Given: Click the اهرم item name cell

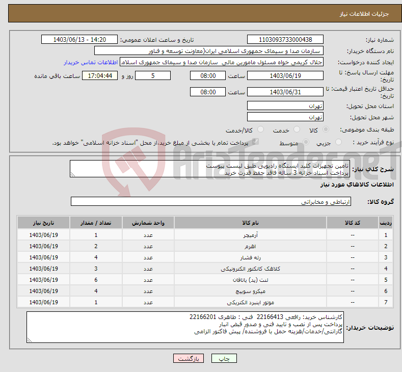Looking at the screenshot, I should (x=250, y=246).
